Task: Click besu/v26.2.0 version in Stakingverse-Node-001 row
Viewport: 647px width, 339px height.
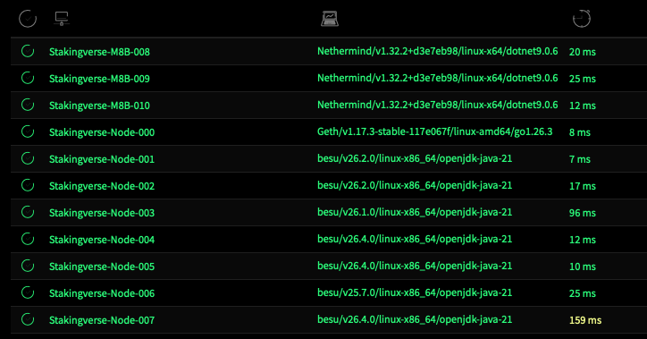Action: click(x=415, y=158)
